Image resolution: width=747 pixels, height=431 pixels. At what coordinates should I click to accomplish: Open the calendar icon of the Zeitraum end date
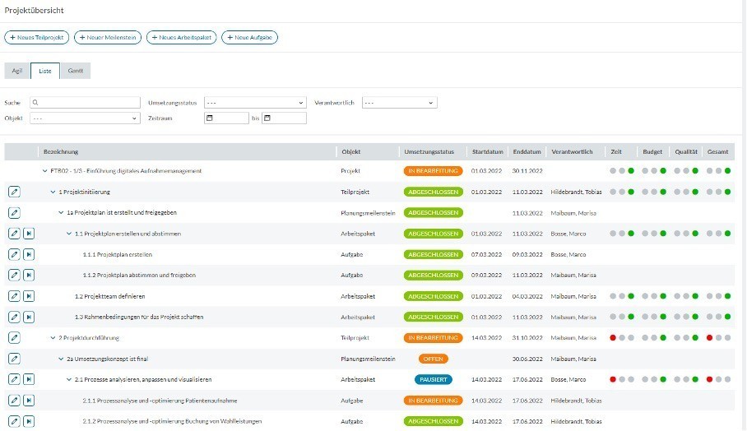tap(267, 118)
